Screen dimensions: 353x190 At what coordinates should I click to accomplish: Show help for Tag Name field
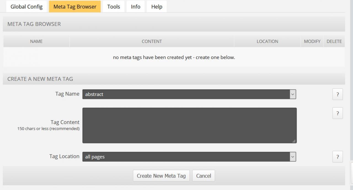338,94
